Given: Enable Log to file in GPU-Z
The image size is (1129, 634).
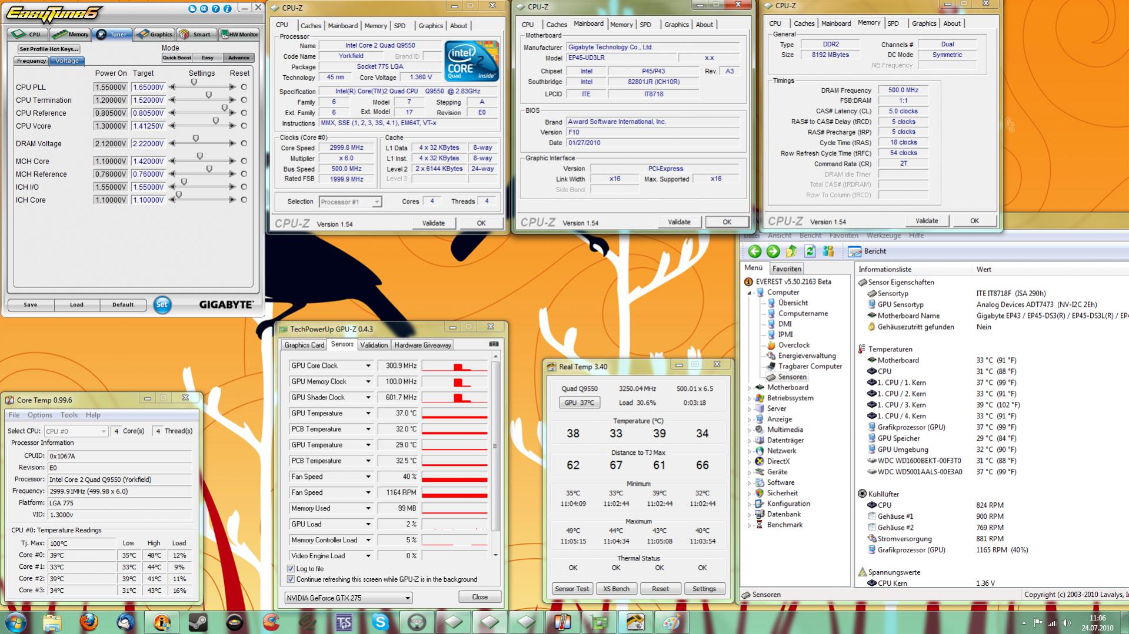Looking at the screenshot, I should (x=291, y=569).
